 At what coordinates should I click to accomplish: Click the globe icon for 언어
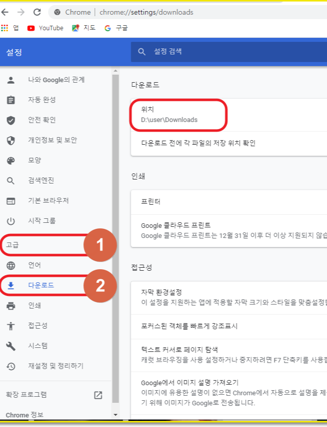coord(11,266)
